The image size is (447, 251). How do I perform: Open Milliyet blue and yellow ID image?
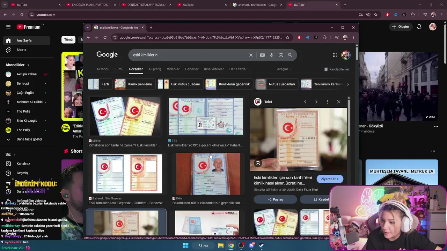[x=125, y=116]
